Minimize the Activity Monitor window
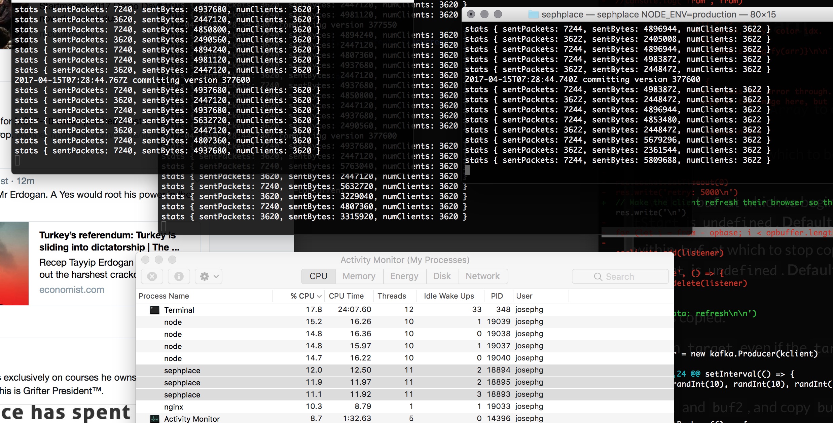833x423 pixels. coord(159,260)
